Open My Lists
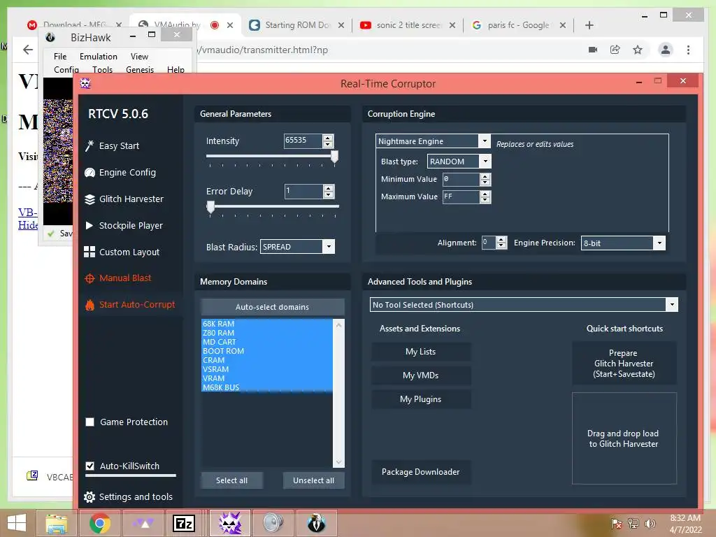This screenshot has height=537, width=716. (420, 352)
